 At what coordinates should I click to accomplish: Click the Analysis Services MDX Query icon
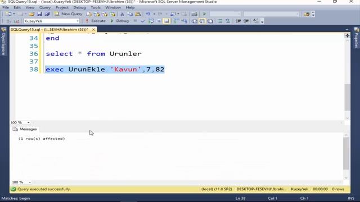pyautogui.click(x=97, y=14)
